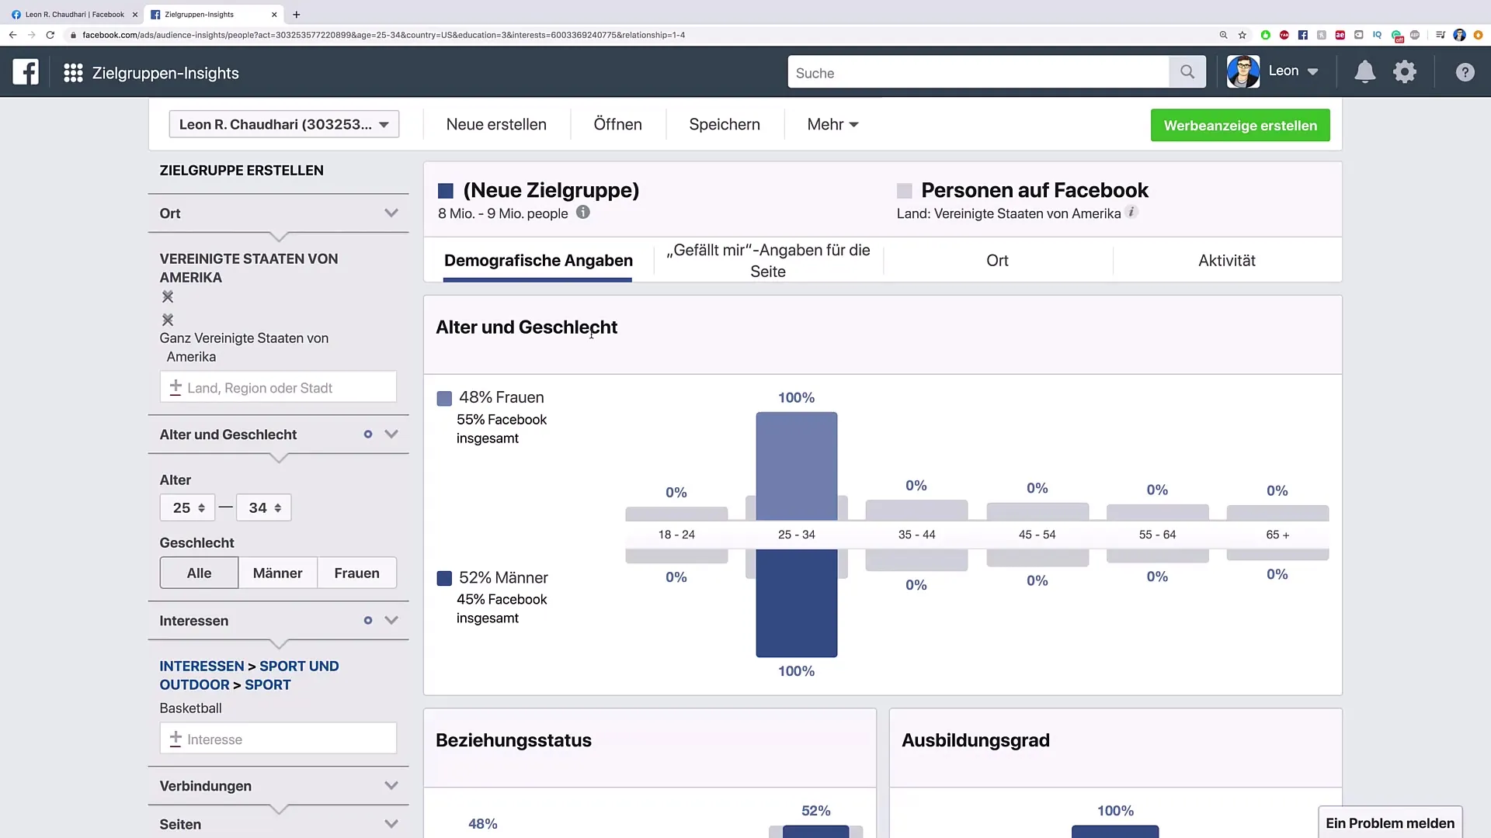Click the green thumbs-up extension icon

[x=1266, y=35]
